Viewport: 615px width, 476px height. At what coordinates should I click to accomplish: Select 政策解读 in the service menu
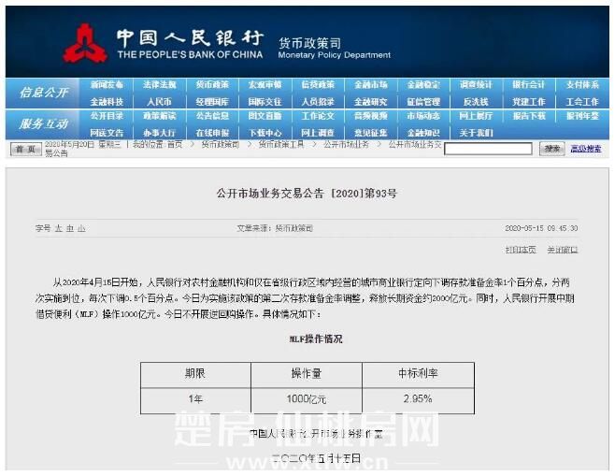(x=159, y=116)
